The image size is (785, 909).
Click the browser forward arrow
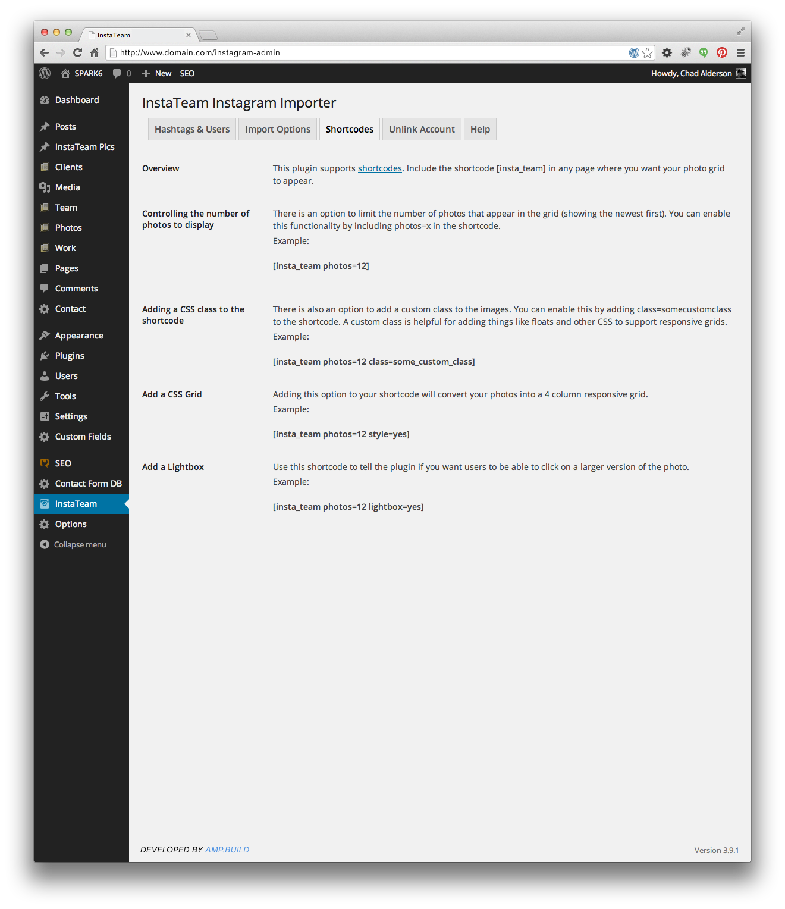pyautogui.click(x=61, y=52)
